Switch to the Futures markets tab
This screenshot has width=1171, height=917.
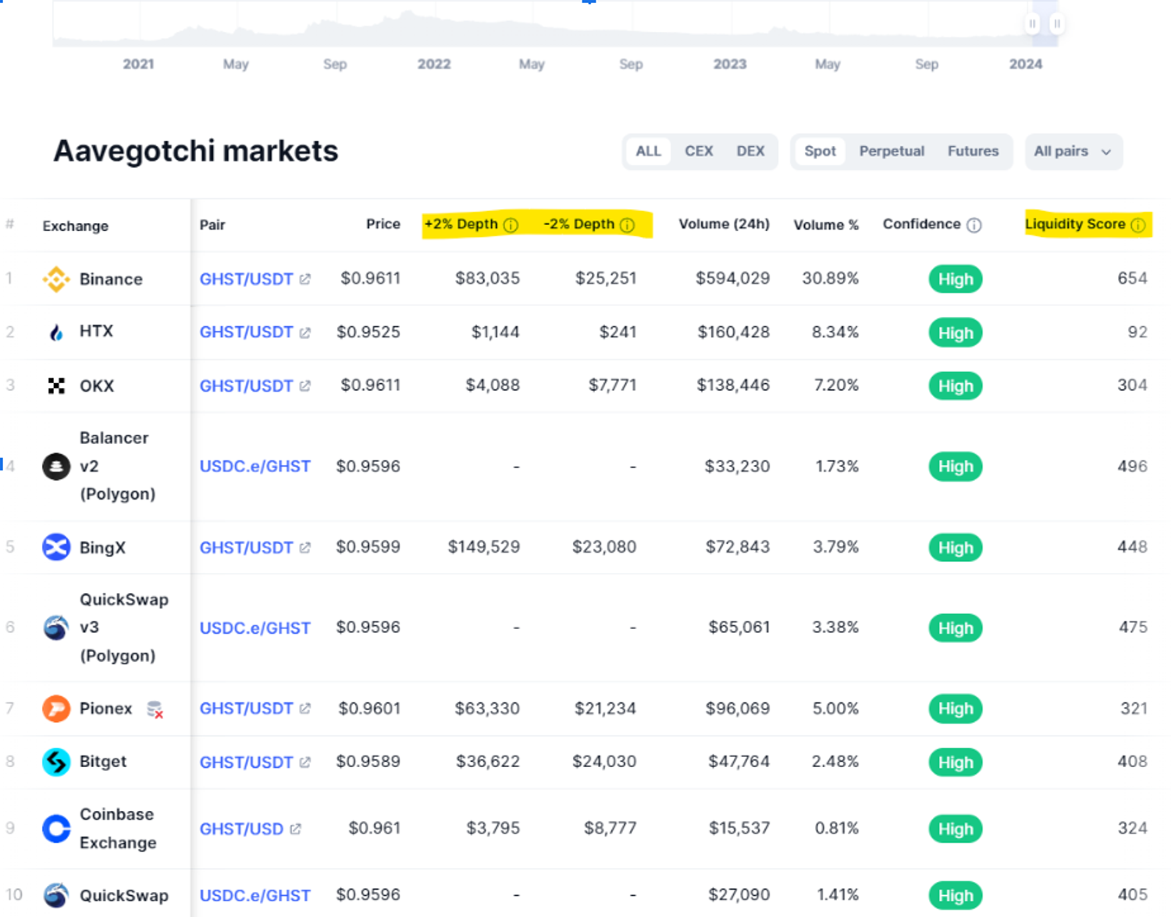pos(973,151)
